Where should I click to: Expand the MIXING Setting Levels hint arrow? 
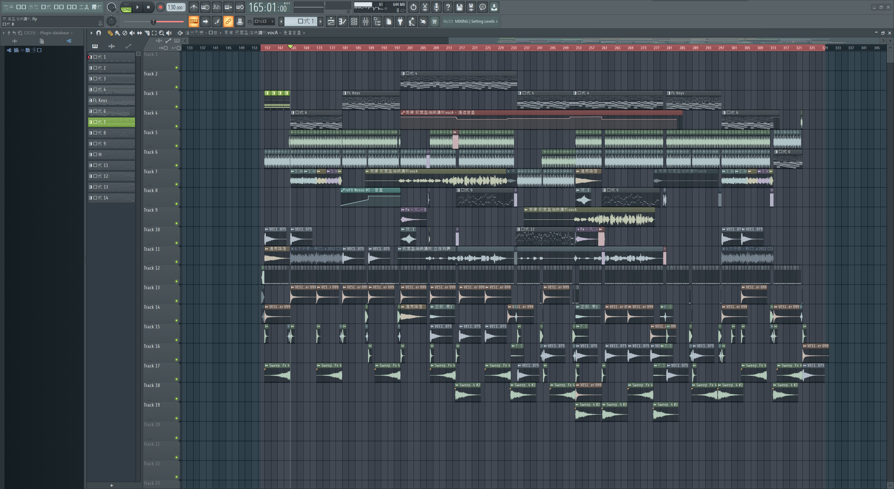[497, 21]
